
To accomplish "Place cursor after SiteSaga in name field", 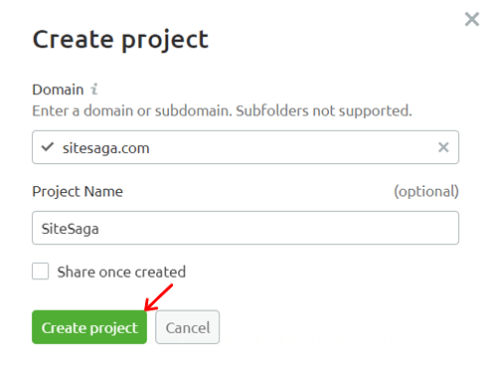I will tap(99, 229).
